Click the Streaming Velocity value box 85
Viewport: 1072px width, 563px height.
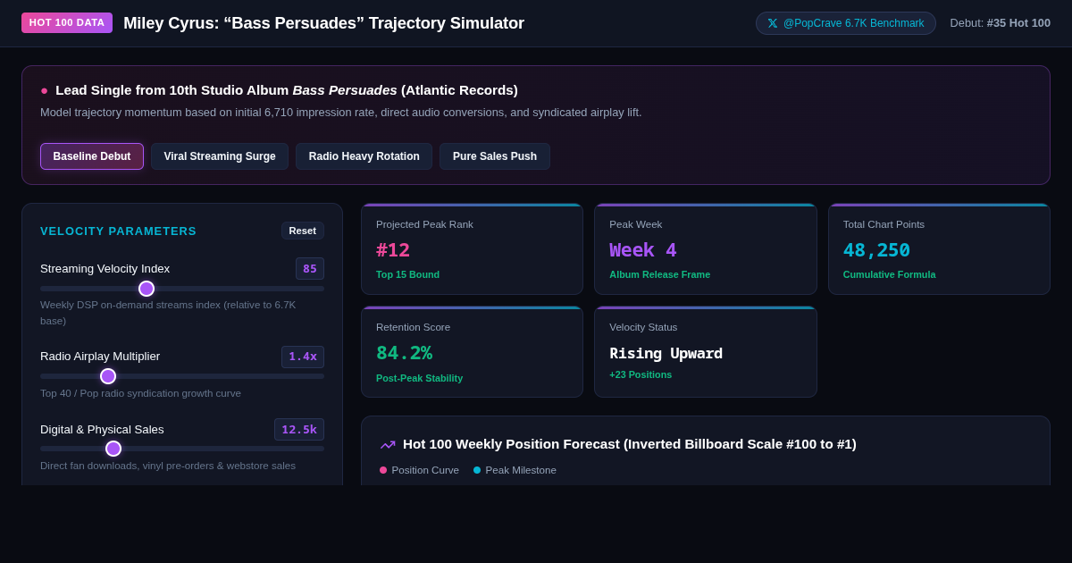(x=310, y=269)
